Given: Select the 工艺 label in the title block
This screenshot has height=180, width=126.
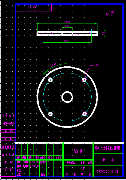Looking at the screenshot, I should 19,175.
